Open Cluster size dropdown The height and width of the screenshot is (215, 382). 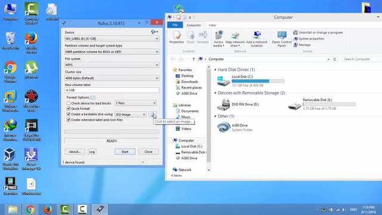(112, 78)
